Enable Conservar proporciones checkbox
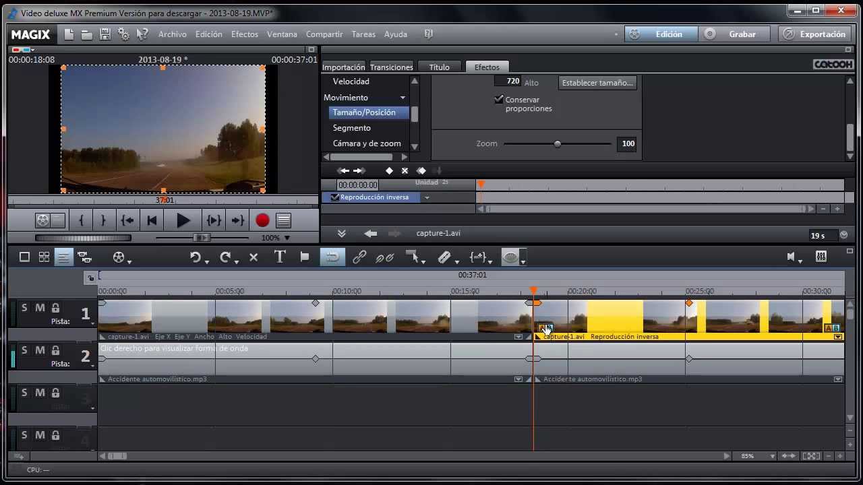Image resolution: width=863 pixels, height=485 pixels. [499, 99]
